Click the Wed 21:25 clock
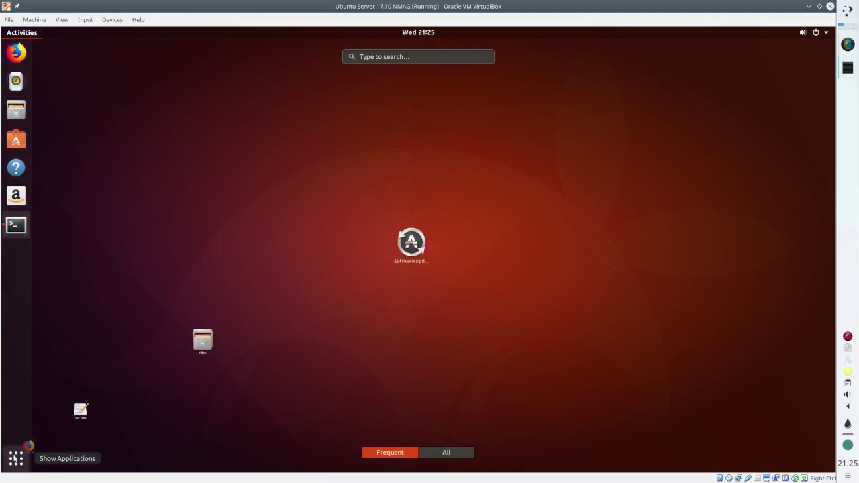 pos(418,32)
